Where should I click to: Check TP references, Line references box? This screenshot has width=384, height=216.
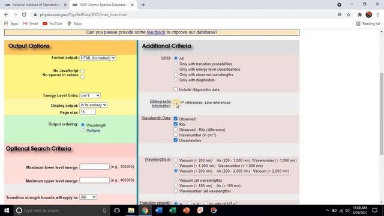176,102
